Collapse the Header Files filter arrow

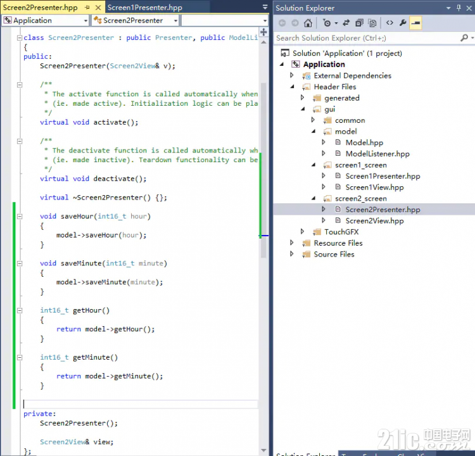293,87
